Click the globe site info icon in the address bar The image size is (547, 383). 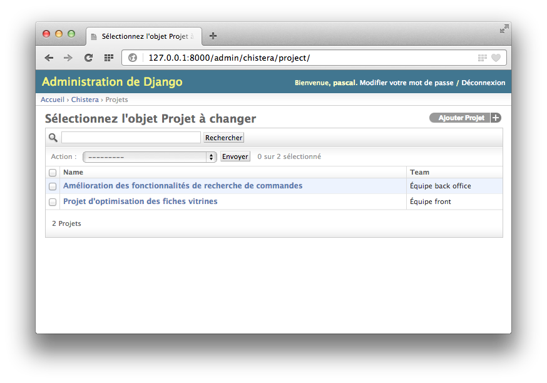(x=133, y=58)
